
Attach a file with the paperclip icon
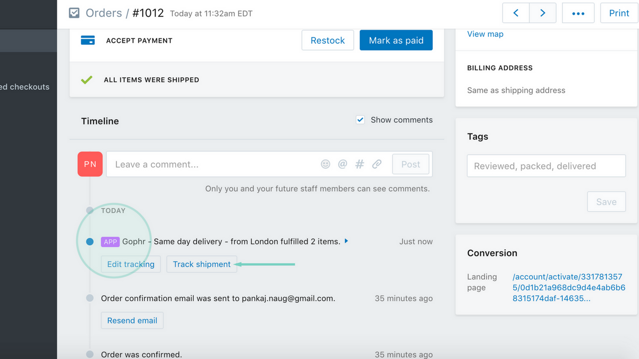377,164
